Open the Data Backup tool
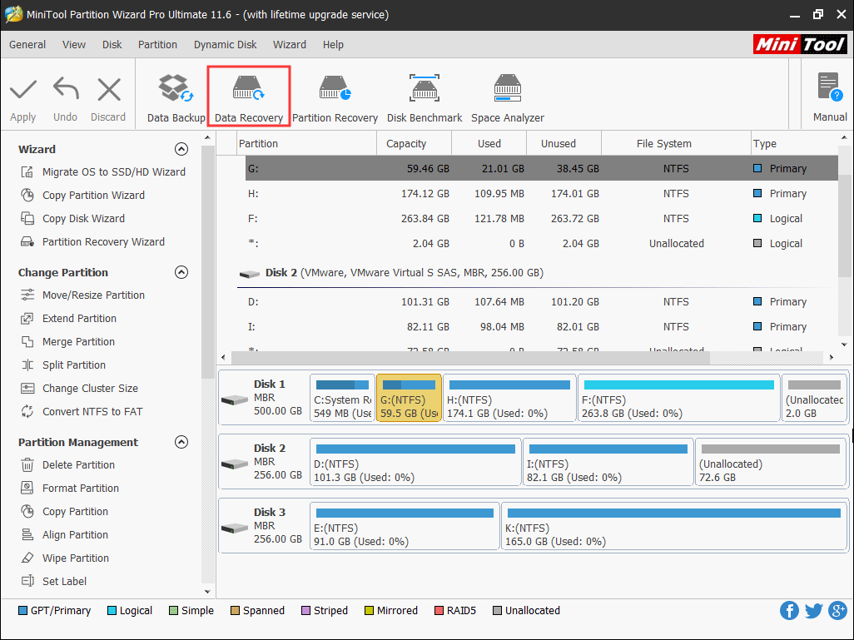 (175, 96)
